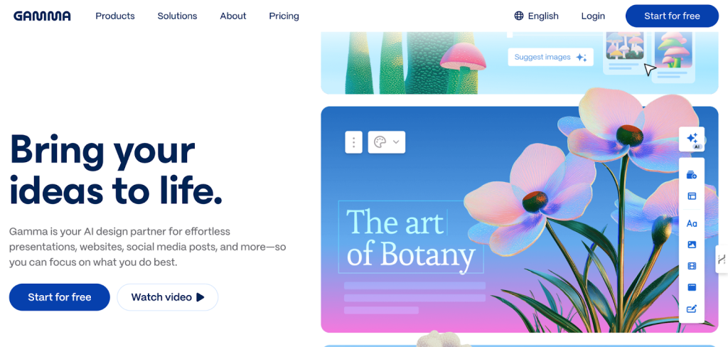Click the add card icon

(692, 175)
